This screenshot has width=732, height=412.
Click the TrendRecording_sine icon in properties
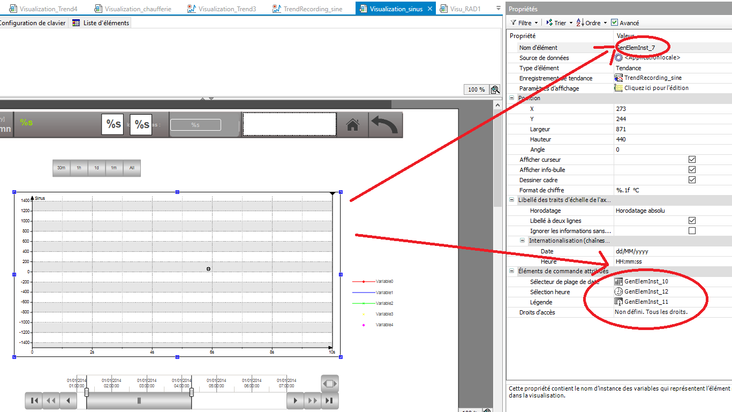[x=618, y=78]
